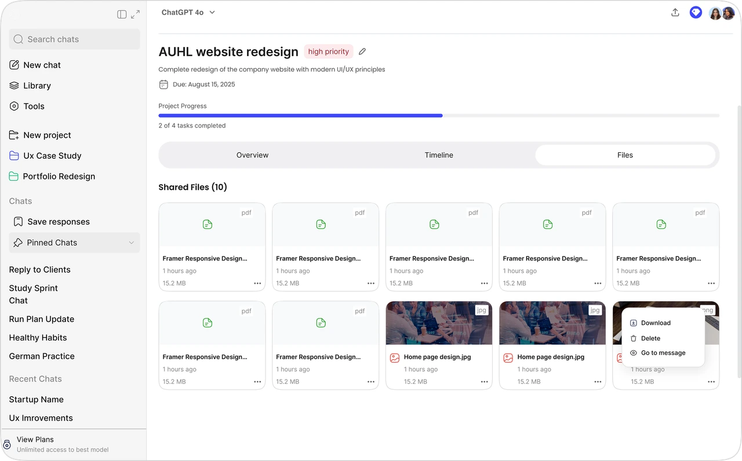Switch to the Overview tab

click(x=252, y=155)
